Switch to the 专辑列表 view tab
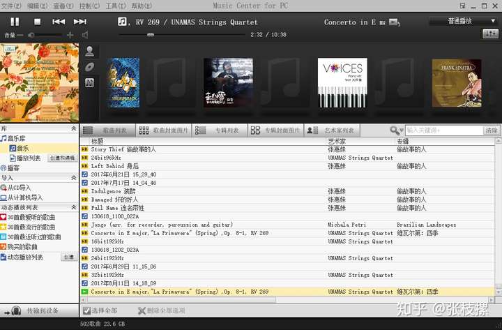The width and height of the screenshot is (502, 330). (x=220, y=130)
